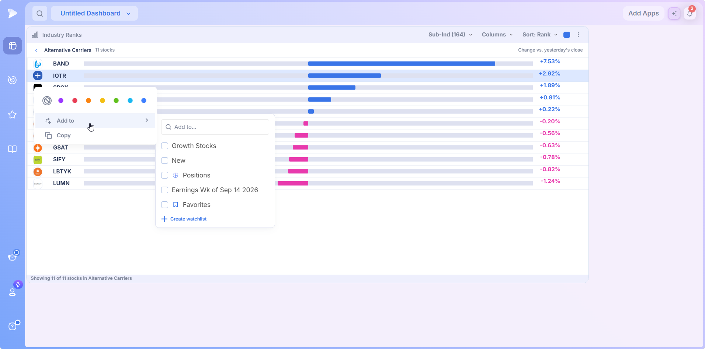Tick the Favorites checkbox

[165, 205]
